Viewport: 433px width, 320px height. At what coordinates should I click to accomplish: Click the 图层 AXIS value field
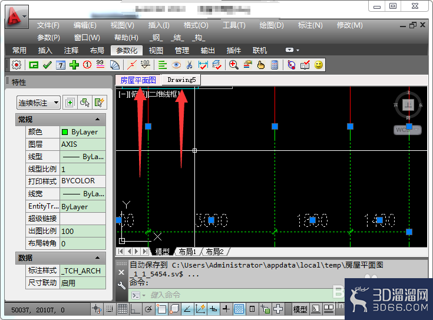pos(82,144)
